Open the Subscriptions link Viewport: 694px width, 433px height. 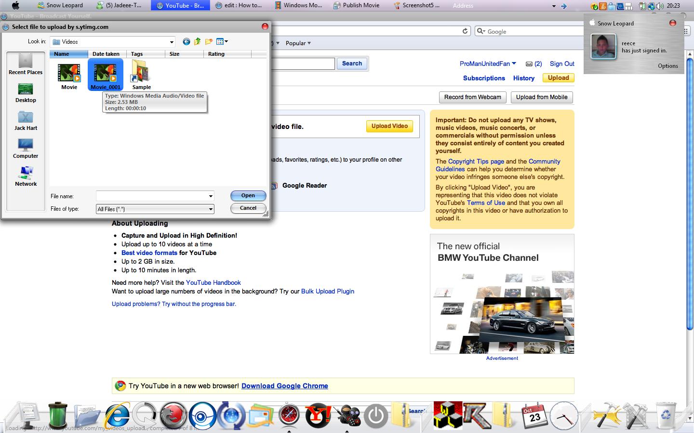[x=484, y=78]
